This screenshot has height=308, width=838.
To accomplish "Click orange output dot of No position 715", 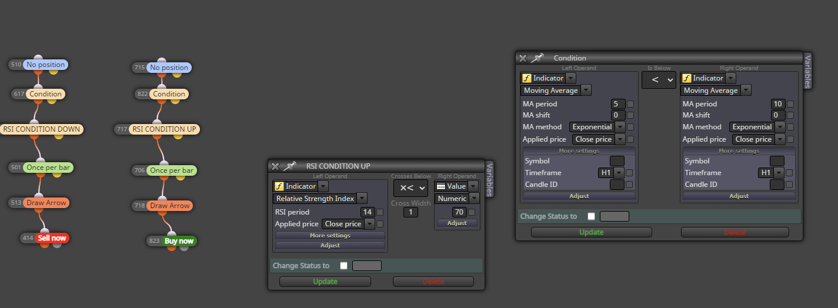I will pos(162,75).
